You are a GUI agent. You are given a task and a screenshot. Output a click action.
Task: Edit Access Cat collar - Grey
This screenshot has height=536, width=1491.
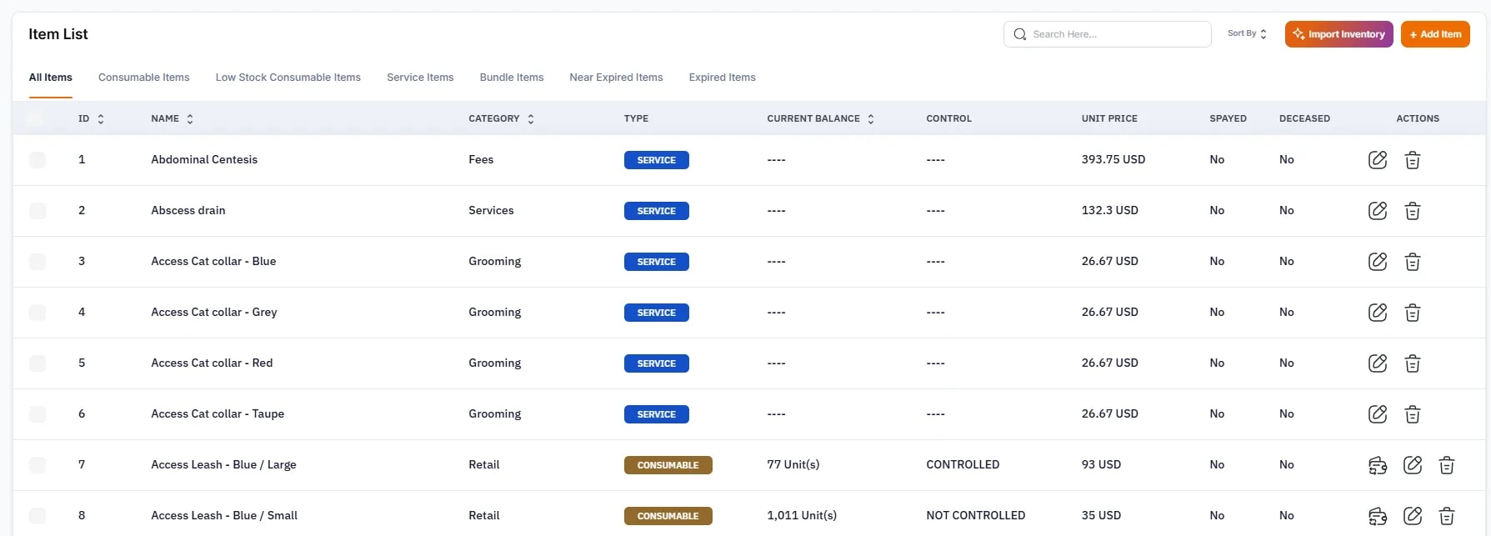point(1378,313)
